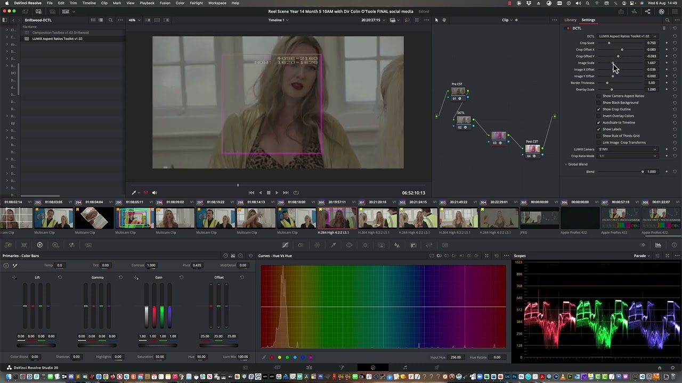The width and height of the screenshot is (682, 383).
Task: Open the Parade scope type dropdown
Action: tap(642, 256)
